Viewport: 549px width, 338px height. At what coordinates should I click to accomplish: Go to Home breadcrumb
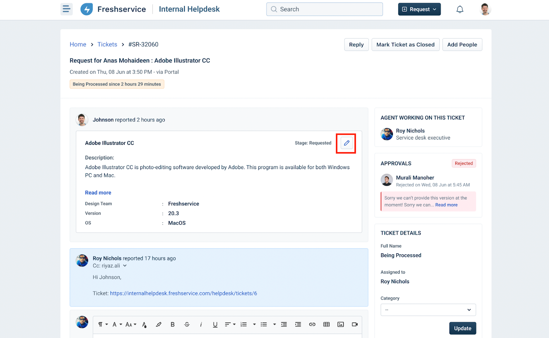[x=78, y=45]
